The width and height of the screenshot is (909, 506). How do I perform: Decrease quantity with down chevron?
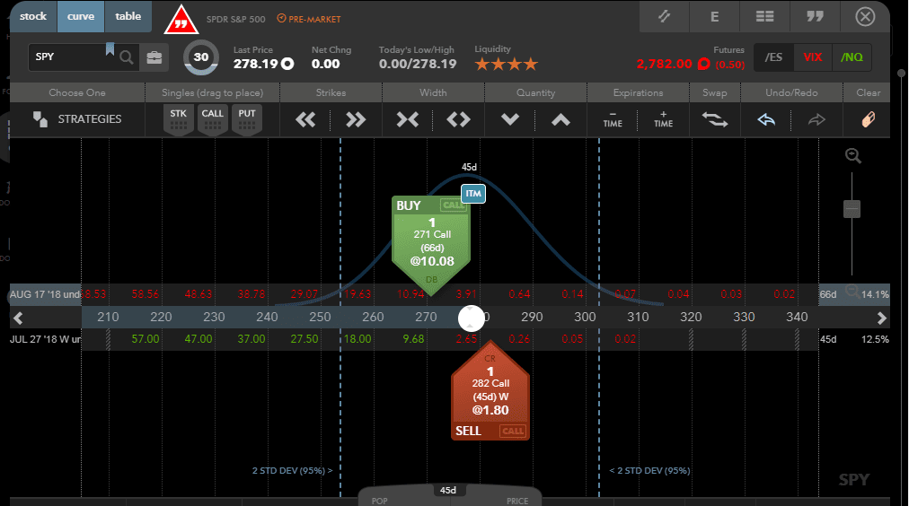click(510, 119)
